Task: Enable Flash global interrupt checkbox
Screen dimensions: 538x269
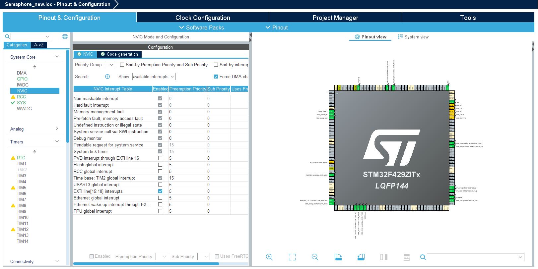Action: pyautogui.click(x=160, y=165)
